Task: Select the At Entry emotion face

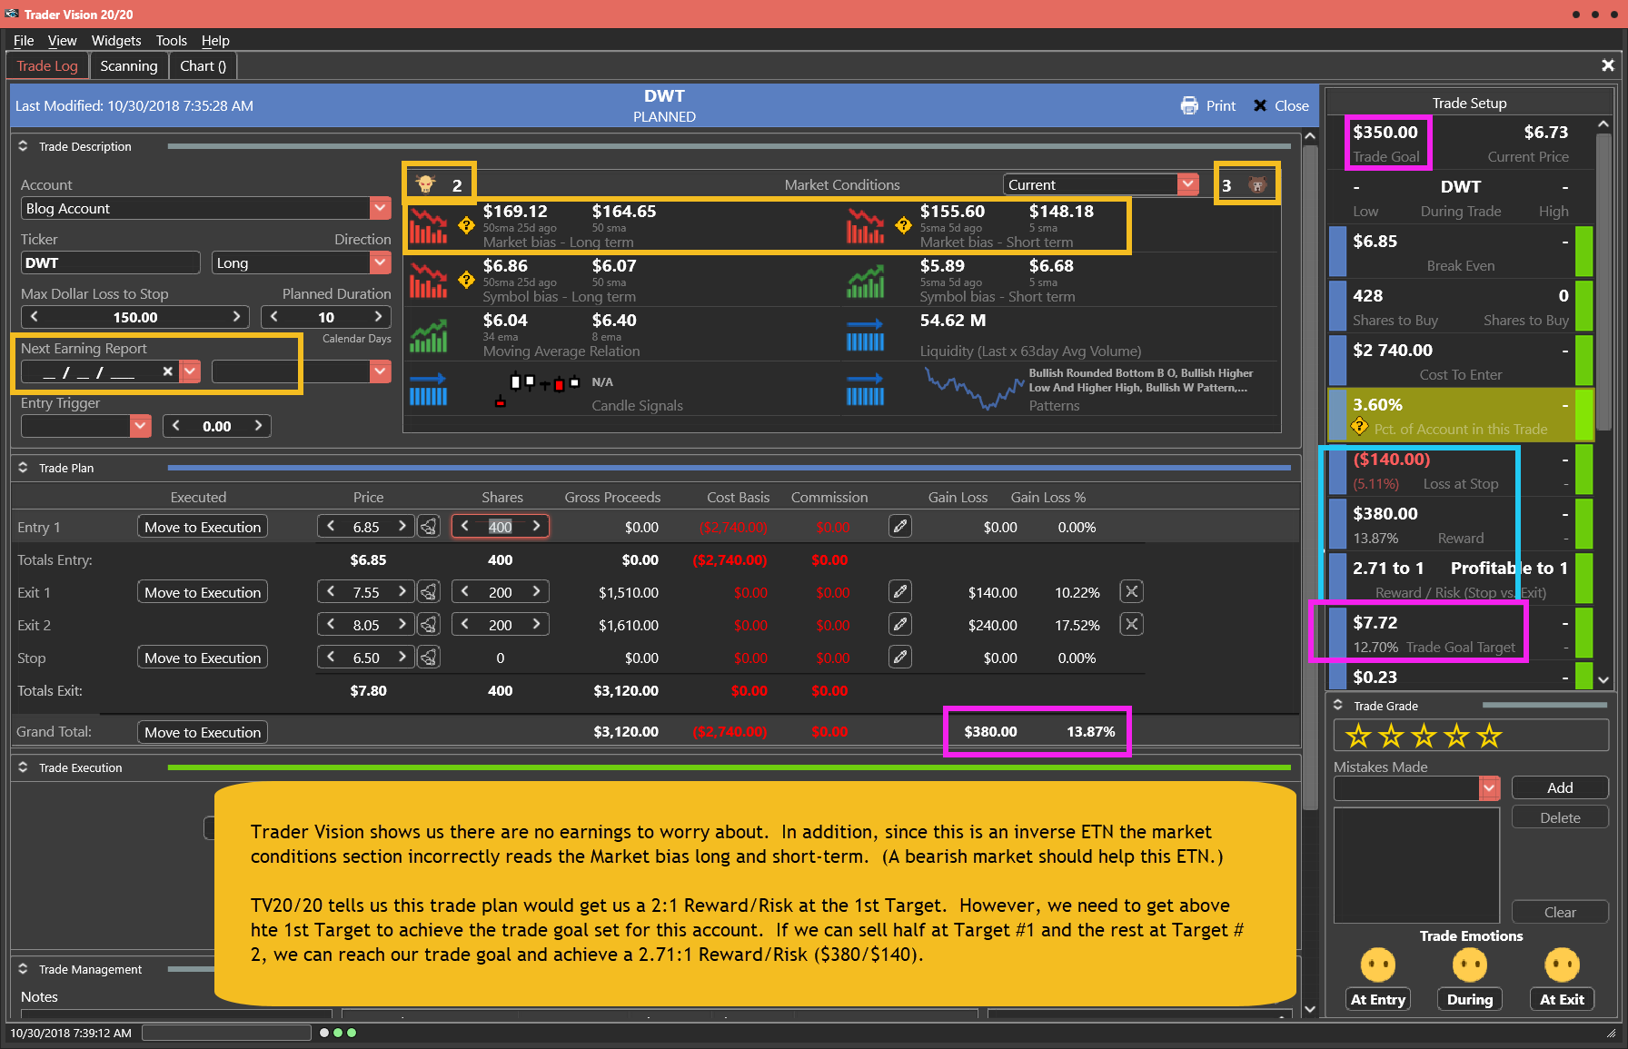Action: [x=1377, y=965]
